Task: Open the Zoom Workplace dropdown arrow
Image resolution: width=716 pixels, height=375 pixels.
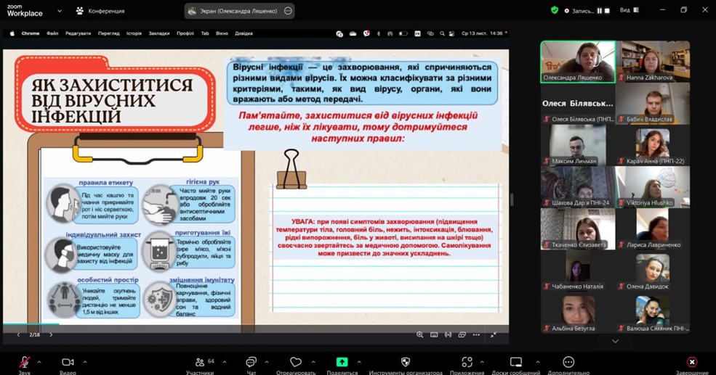Action: coord(60,11)
